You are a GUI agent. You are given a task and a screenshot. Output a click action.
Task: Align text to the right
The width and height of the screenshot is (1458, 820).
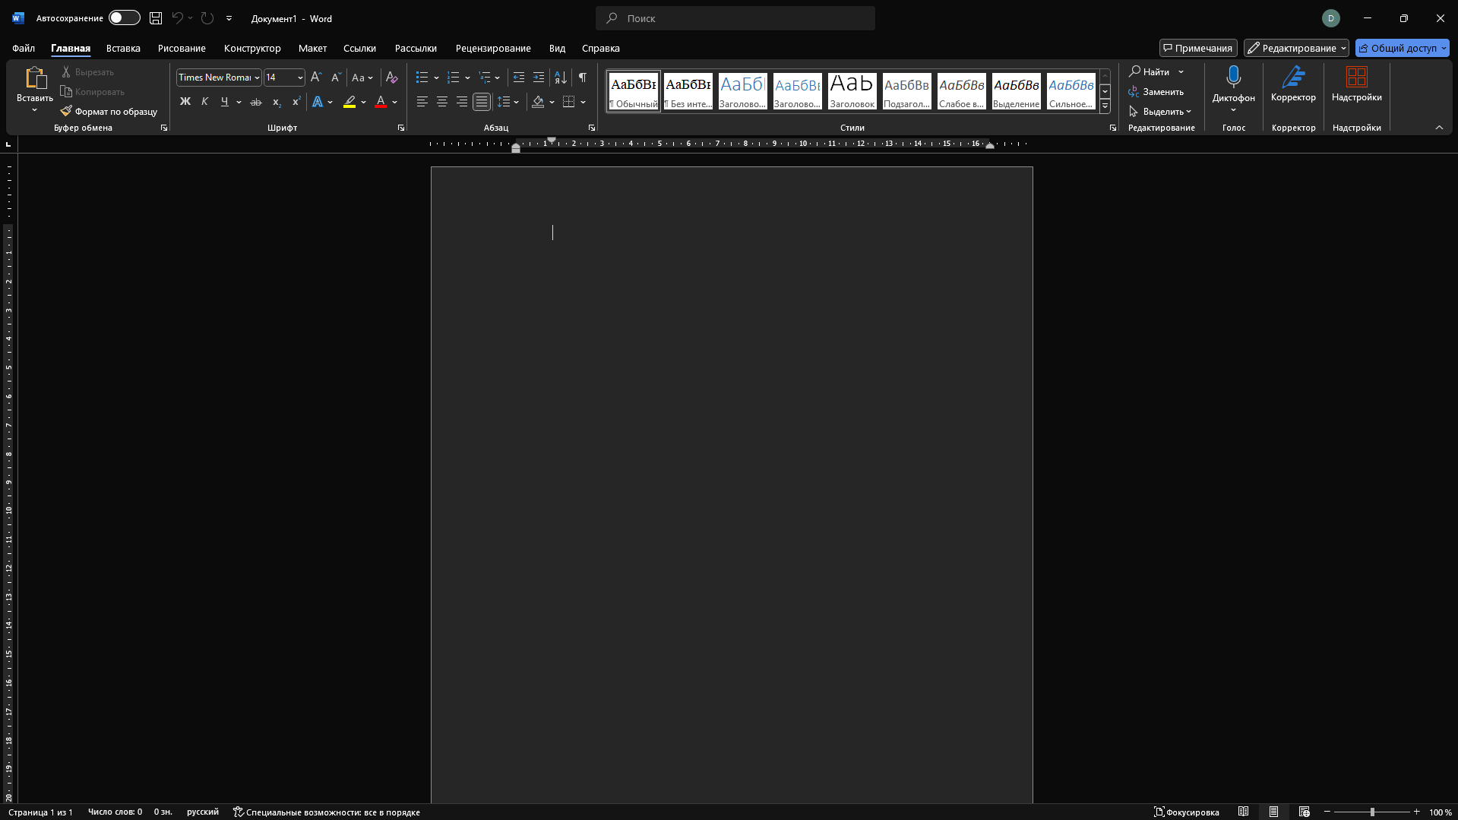[x=461, y=102]
